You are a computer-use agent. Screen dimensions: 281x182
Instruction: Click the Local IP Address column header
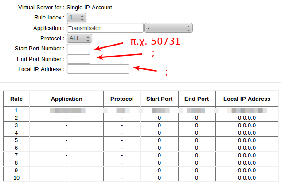point(246,99)
